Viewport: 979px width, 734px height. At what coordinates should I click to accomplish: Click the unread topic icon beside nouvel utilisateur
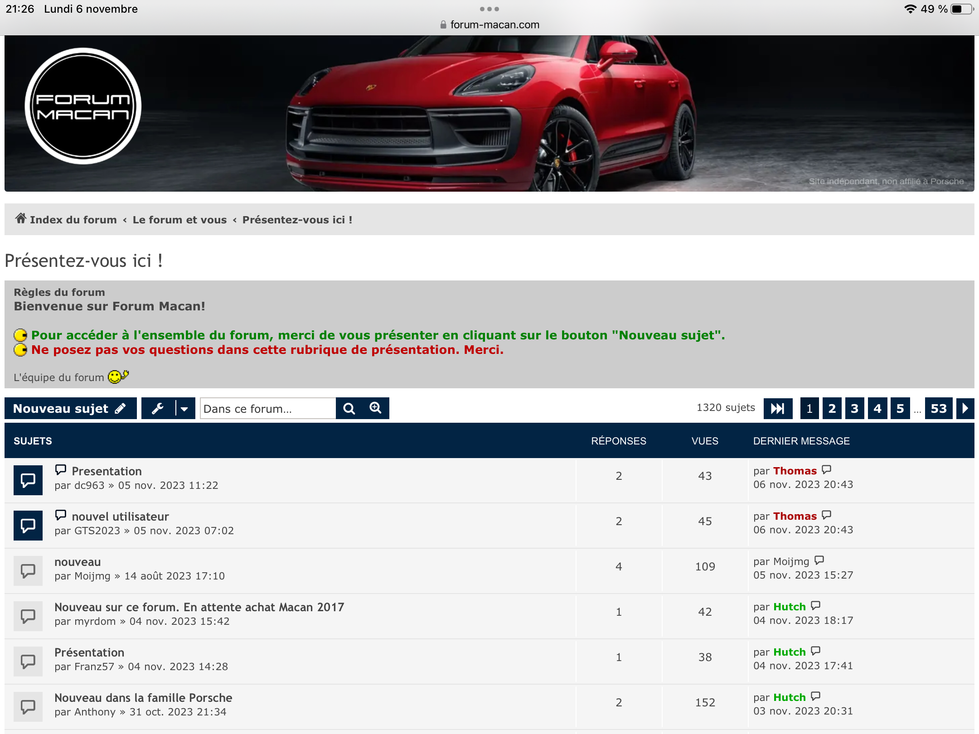coord(28,526)
